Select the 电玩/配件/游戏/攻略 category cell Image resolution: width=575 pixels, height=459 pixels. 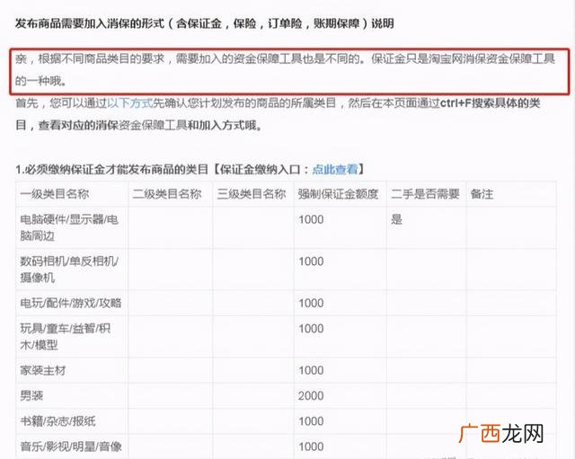tap(71, 303)
